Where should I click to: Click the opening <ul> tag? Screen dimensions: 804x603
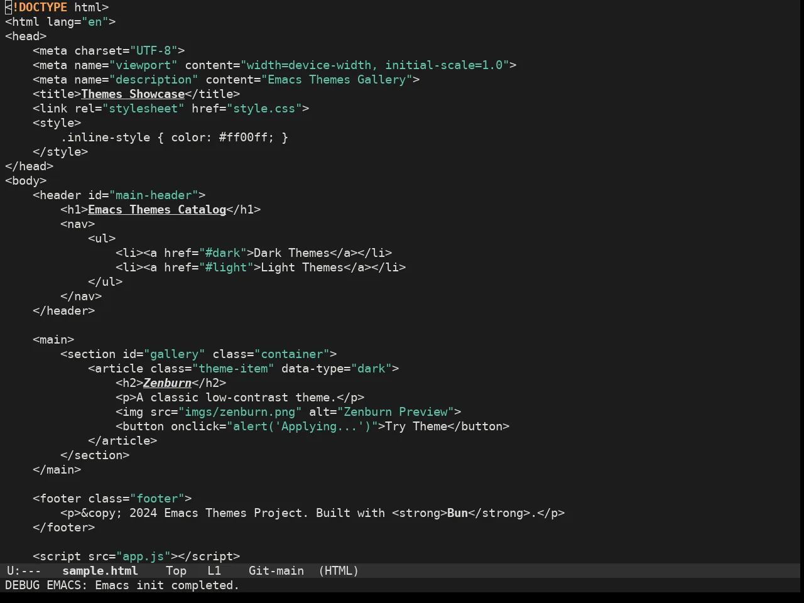point(102,239)
